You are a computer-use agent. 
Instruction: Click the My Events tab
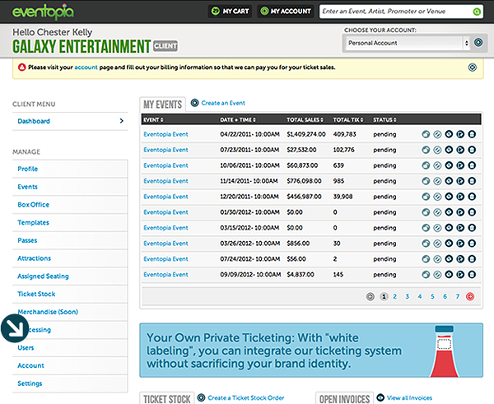(162, 104)
